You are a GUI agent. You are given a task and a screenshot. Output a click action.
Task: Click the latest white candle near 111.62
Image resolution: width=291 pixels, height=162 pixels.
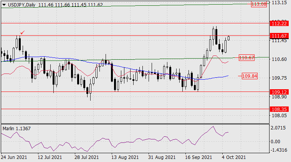click(x=229, y=38)
